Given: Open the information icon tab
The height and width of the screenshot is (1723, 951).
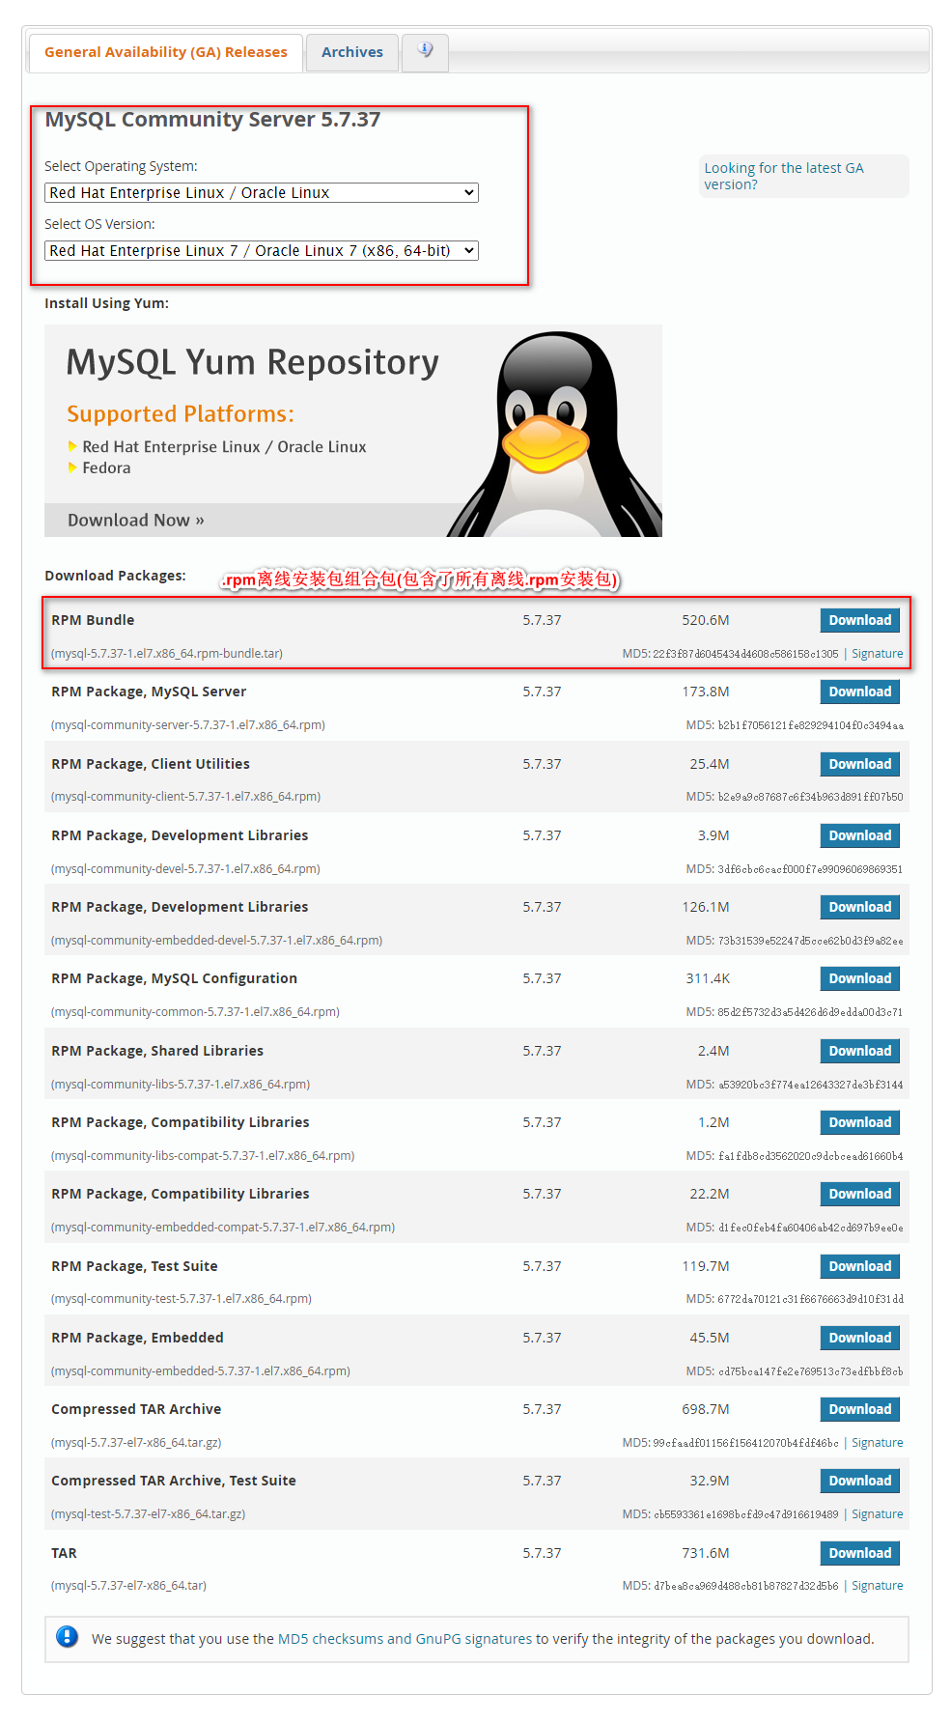Looking at the screenshot, I should (x=425, y=50).
